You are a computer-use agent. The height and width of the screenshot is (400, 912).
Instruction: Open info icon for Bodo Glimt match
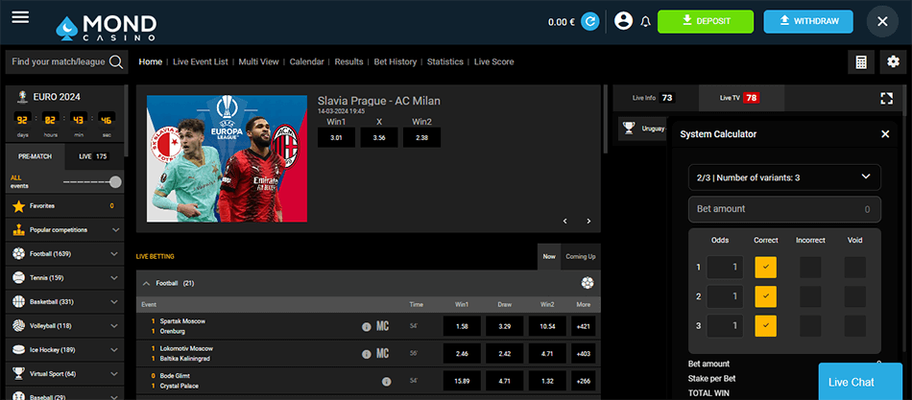pos(386,382)
